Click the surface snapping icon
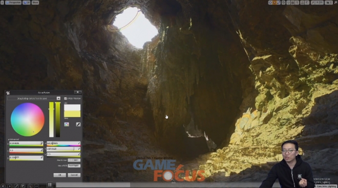This screenshot has height=188, width=338. [x=288, y=3]
